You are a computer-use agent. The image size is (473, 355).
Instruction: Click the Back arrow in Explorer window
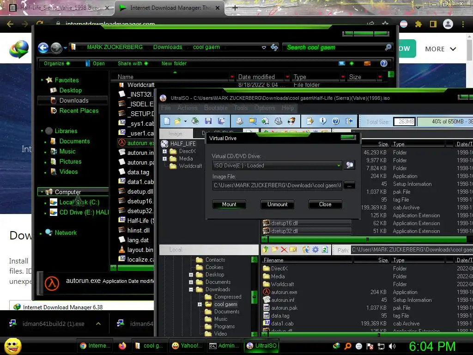click(43, 48)
